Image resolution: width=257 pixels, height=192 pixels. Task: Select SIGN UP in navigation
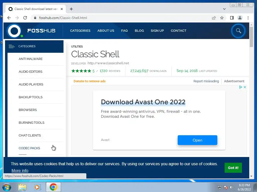(x=157, y=31)
